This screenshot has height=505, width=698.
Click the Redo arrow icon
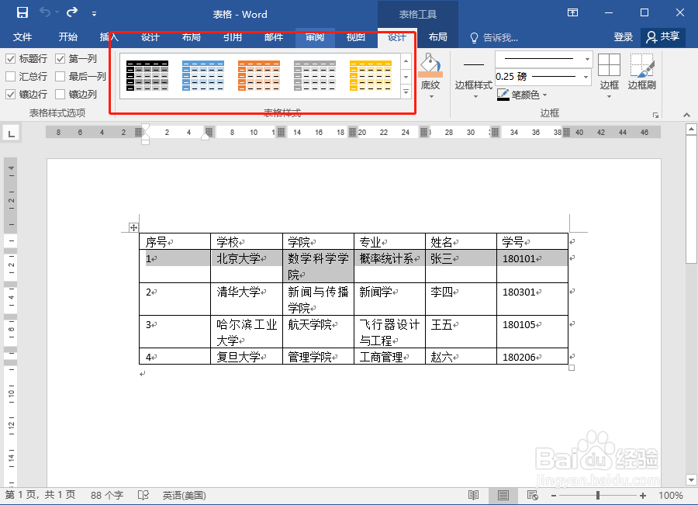(72, 12)
